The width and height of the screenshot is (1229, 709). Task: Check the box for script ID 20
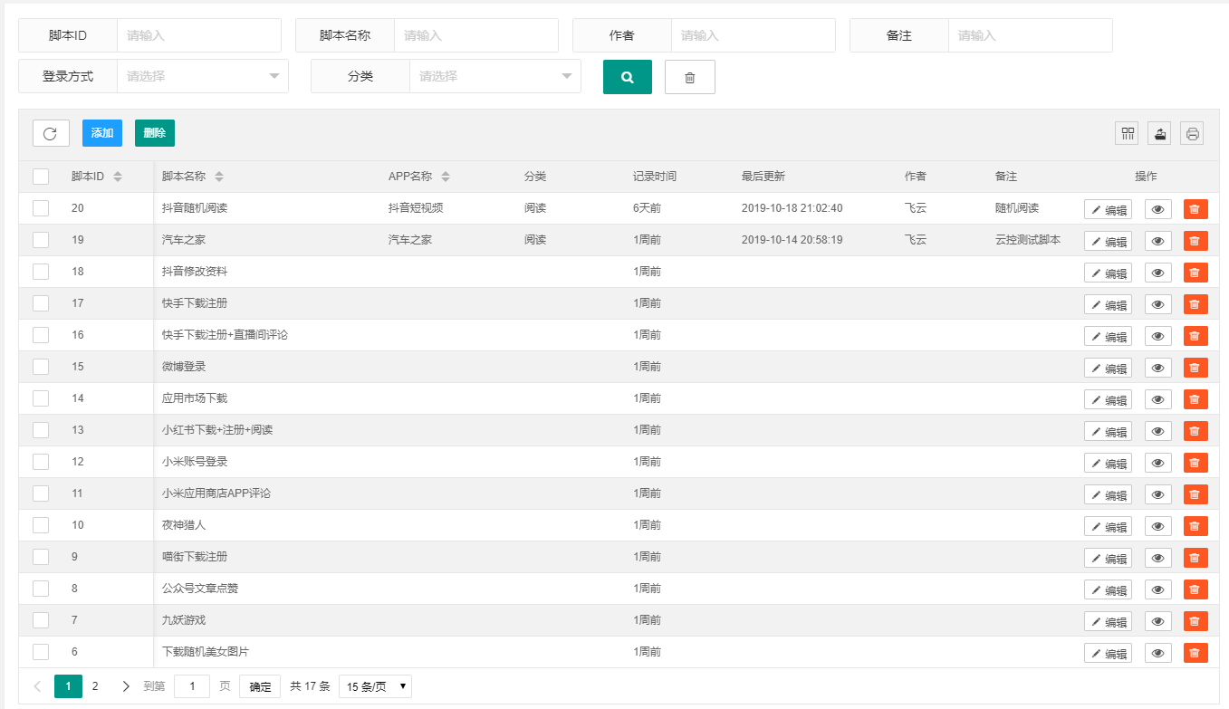tap(41, 208)
